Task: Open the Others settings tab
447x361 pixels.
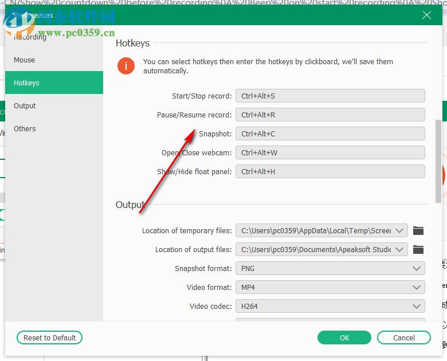Action: tap(54, 128)
